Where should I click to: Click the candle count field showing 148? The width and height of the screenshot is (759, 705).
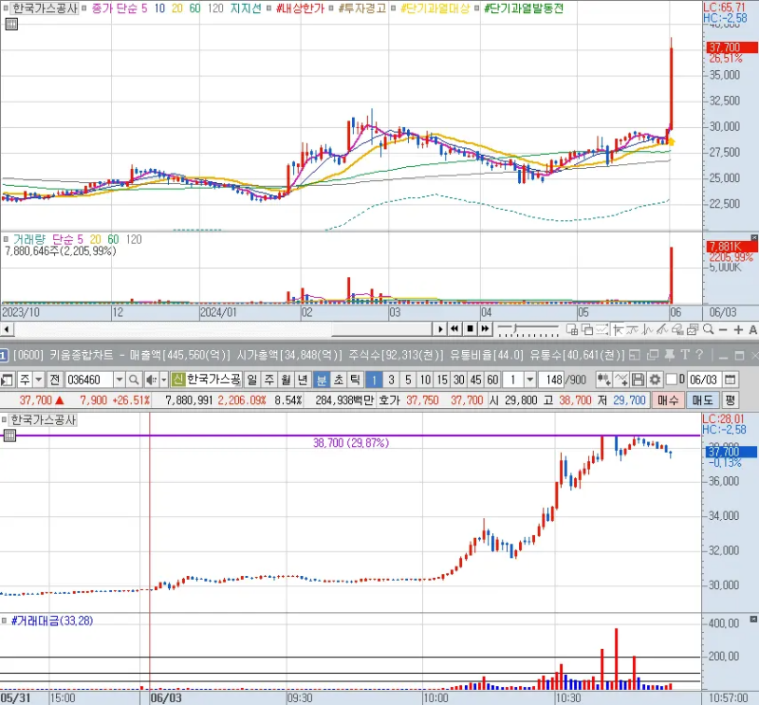[551, 380]
